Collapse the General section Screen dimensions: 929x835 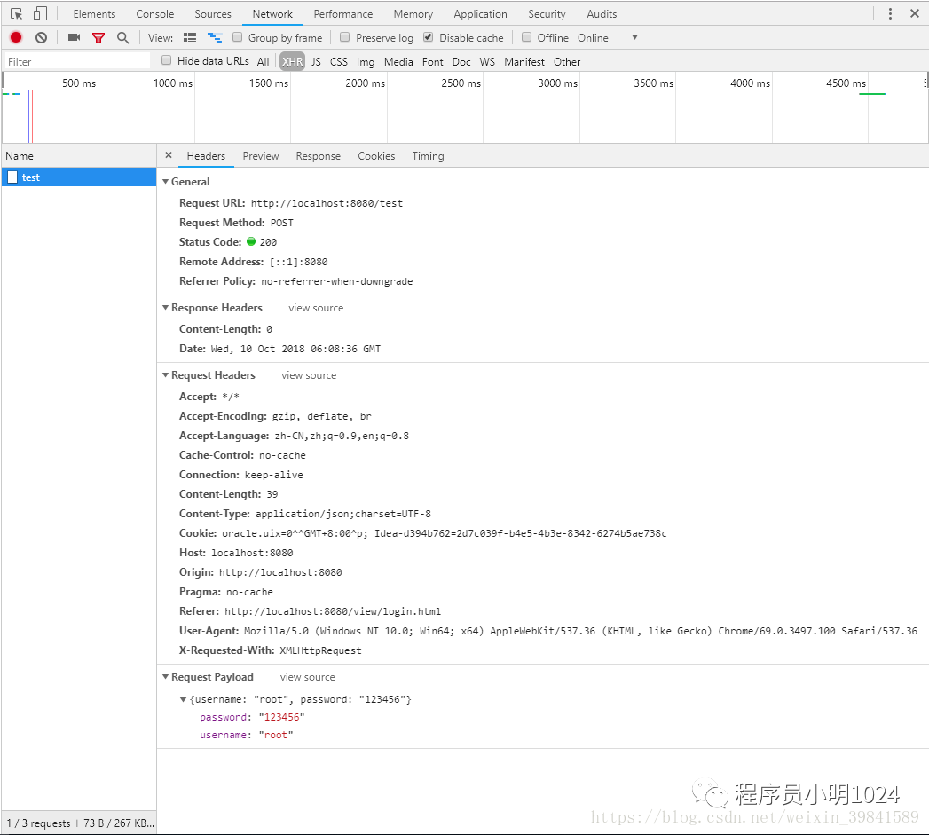tap(165, 181)
